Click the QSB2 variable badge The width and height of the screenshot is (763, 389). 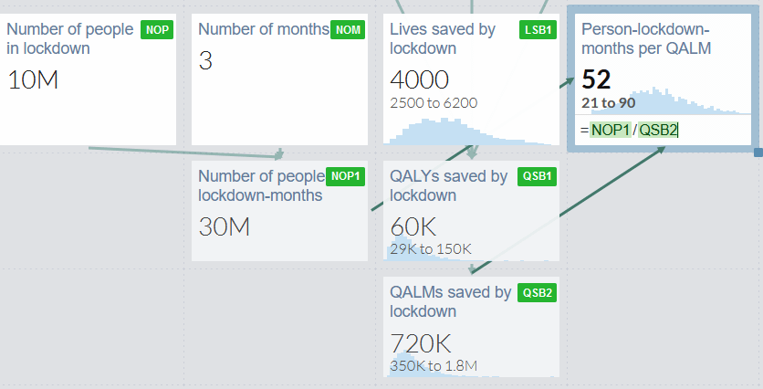tap(538, 292)
